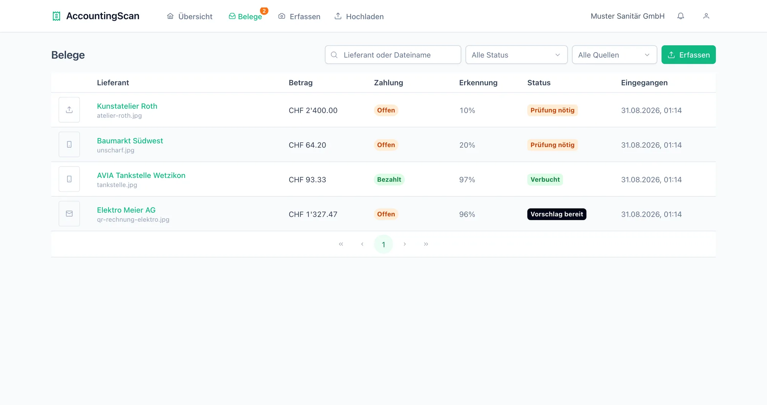Viewport: 767px width, 405px height.
Task: Click amount CHF 2'400.00
Action: pos(313,110)
